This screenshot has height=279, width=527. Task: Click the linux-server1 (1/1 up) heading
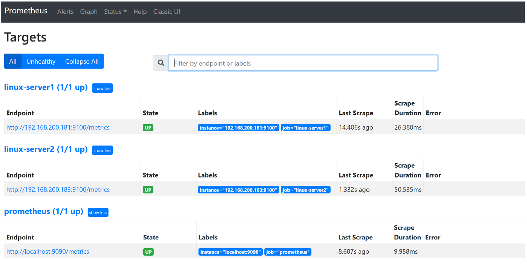46,87
